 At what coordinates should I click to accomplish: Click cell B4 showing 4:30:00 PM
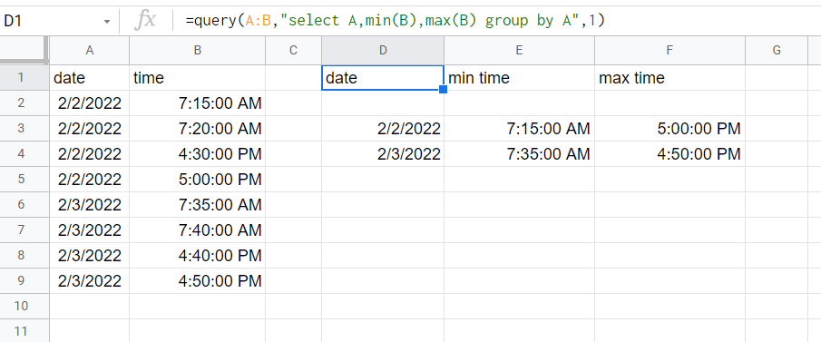[x=198, y=154]
